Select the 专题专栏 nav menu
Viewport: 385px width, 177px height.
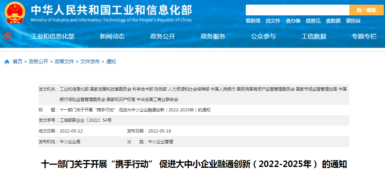click(364, 36)
